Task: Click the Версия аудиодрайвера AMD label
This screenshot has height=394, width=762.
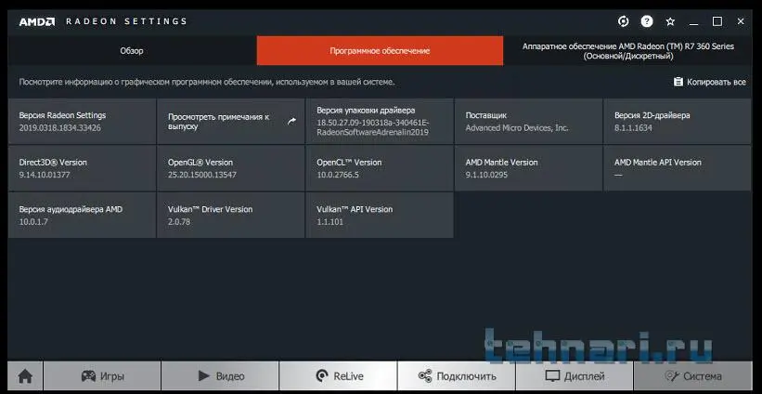Action: click(x=71, y=209)
